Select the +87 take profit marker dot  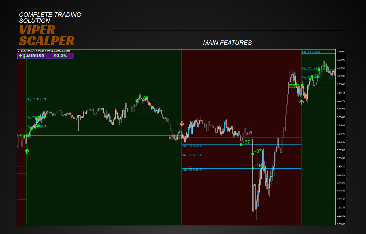tap(253, 154)
